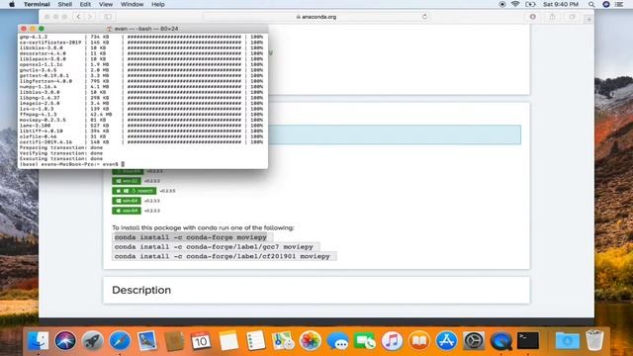Toggle Safari sidebar button
This screenshot has height=356, width=633.
tap(108, 17)
